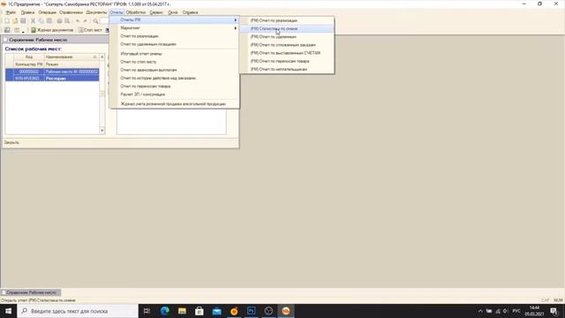Click the Windows taskbar search box

pyautogui.click(x=78, y=311)
